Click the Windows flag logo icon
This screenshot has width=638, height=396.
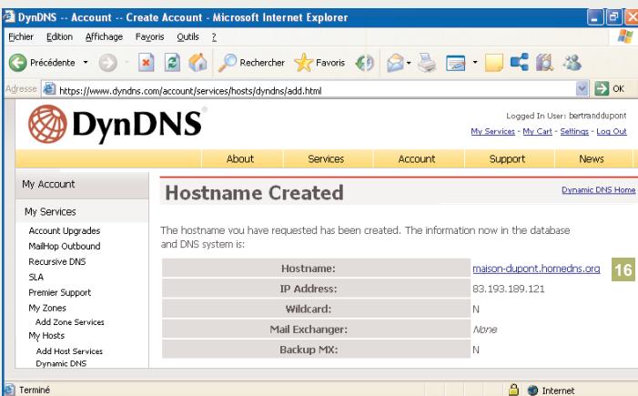pos(624,36)
